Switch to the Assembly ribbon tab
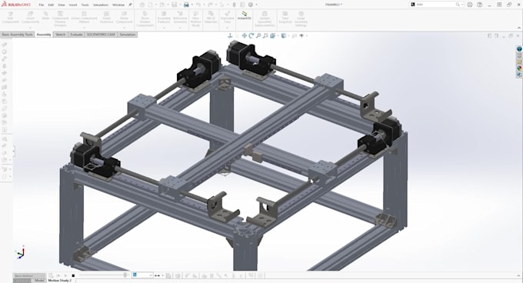Viewport: 523px width, 283px height. coord(44,35)
